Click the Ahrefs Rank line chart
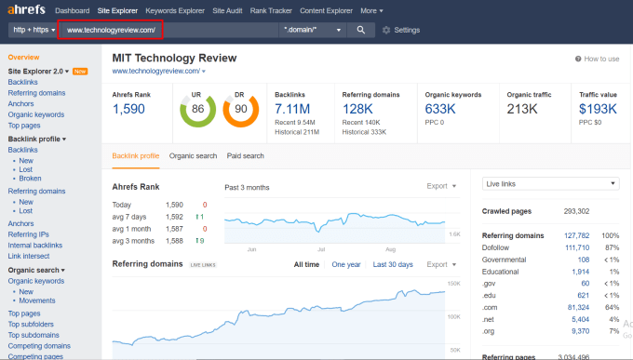Screen dimensions: 633x360 coord(335,228)
